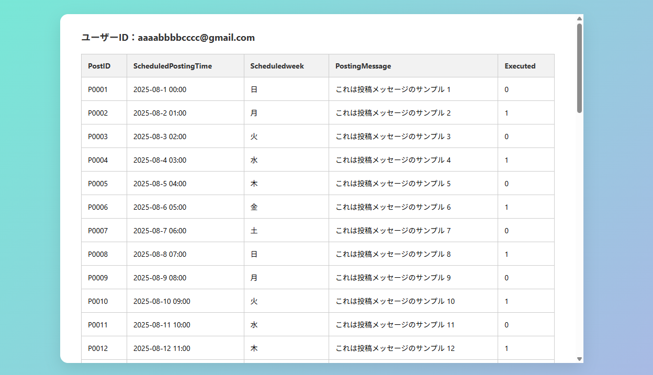The width and height of the screenshot is (653, 375).
Task: Click time cell 2025-08-7 06:00
Action: [x=185, y=231]
